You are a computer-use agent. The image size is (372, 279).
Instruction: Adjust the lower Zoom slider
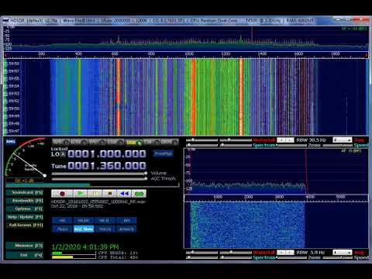(292, 258)
